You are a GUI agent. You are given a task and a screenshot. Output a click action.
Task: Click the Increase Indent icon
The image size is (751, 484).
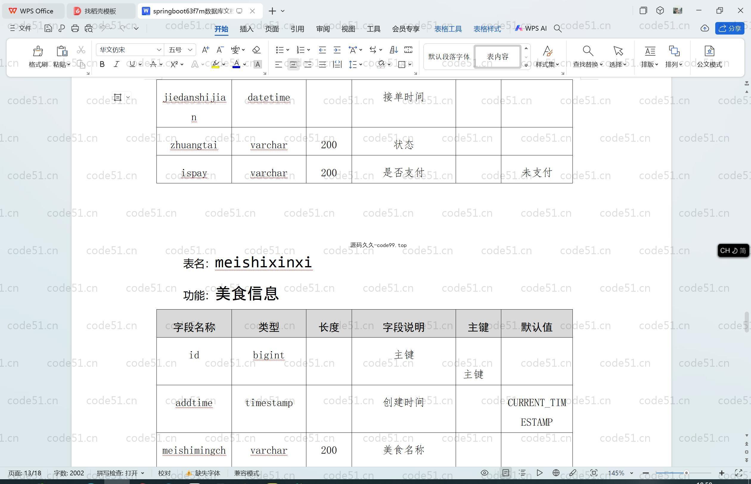[x=337, y=50]
